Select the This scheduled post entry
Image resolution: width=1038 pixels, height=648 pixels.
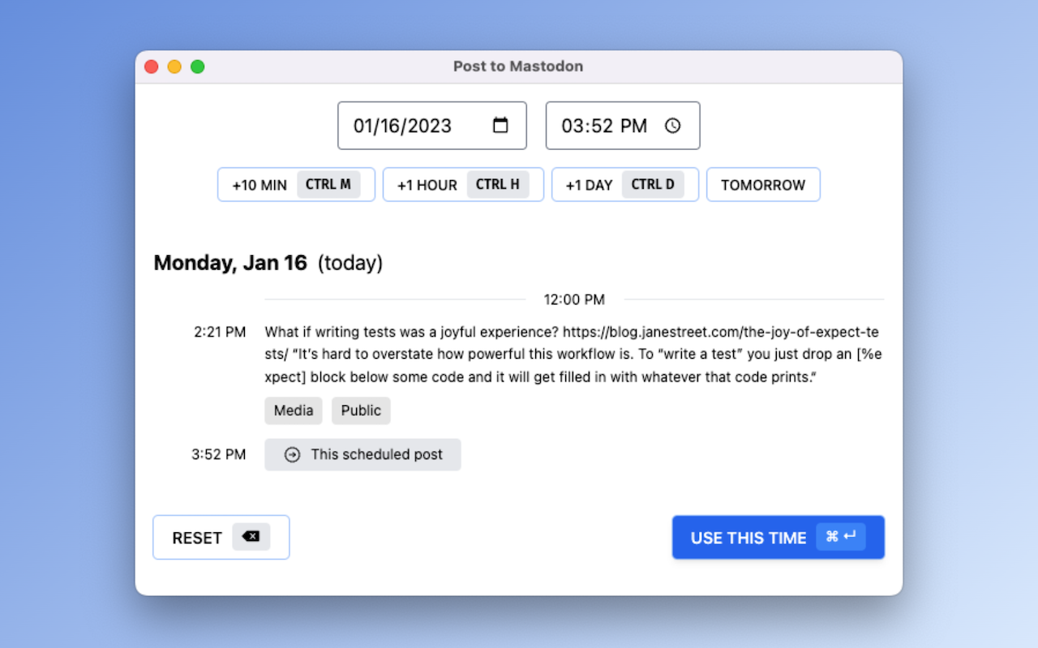point(362,454)
